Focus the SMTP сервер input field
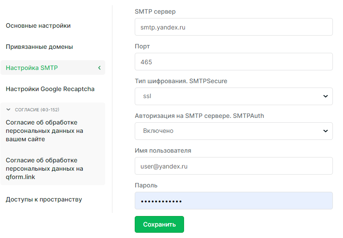 coord(234,27)
